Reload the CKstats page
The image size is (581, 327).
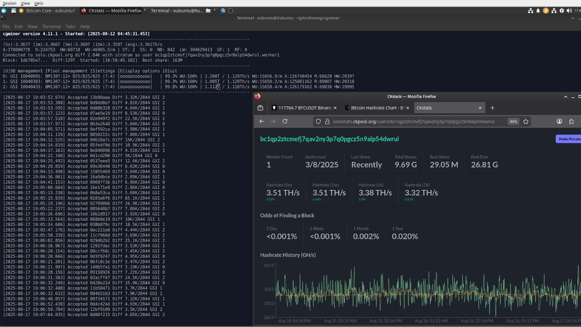(x=285, y=121)
